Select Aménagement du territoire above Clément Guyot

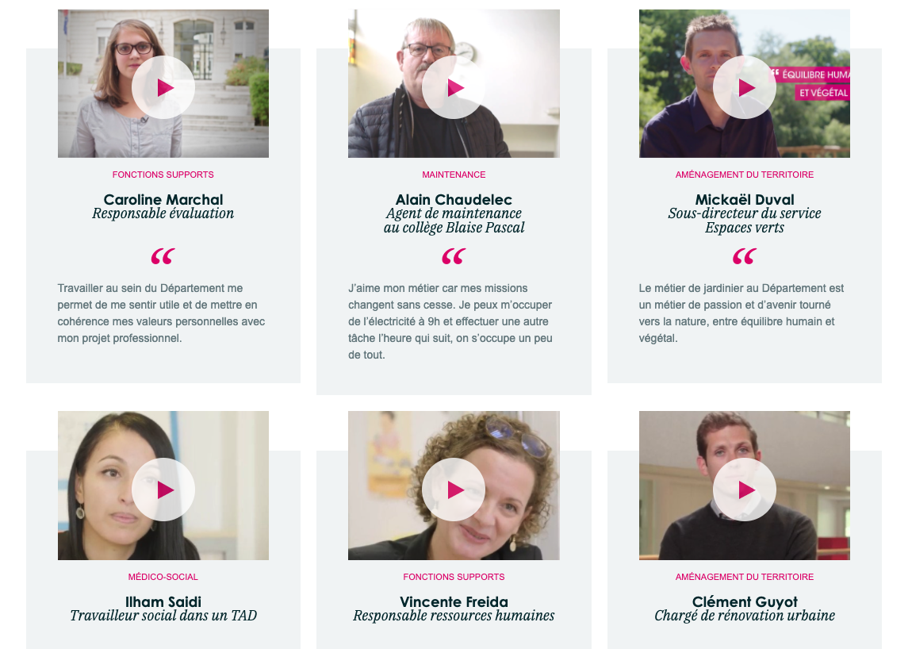tap(745, 577)
